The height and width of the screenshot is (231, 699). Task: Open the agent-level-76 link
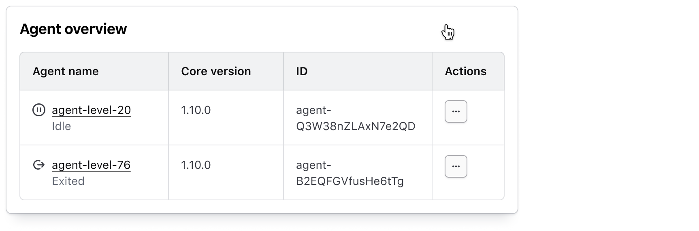[91, 165]
